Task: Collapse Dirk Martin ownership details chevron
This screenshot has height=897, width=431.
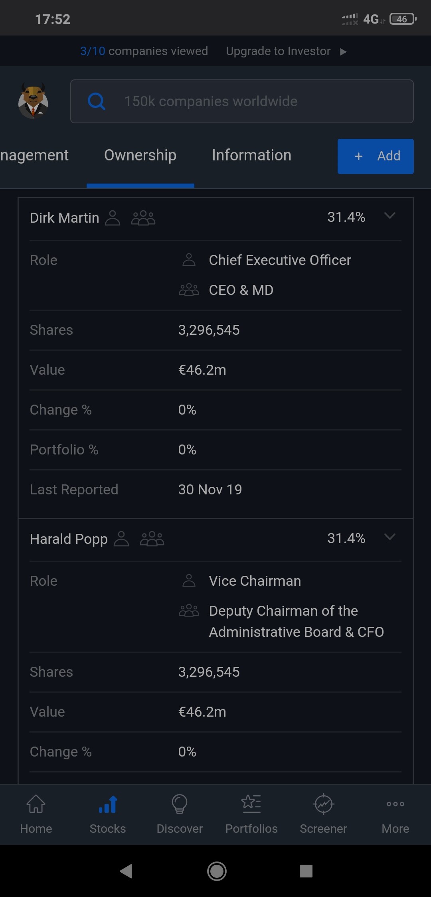Action: 389,216
